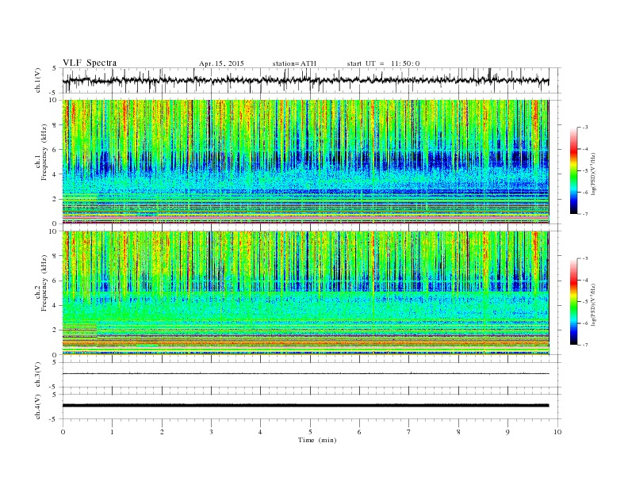Click the "Time (min)" x-axis label
The image size is (628, 485).
[x=317, y=440]
